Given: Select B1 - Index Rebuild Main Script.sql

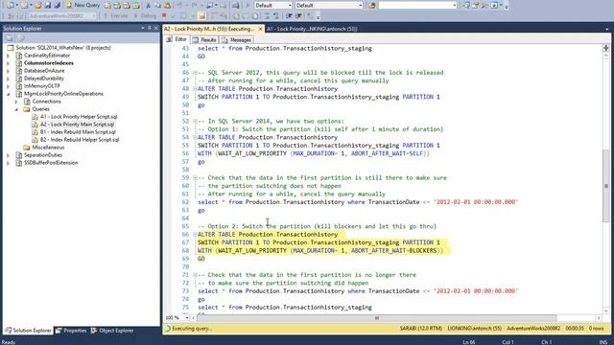Looking at the screenshot, I should (78, 132).
